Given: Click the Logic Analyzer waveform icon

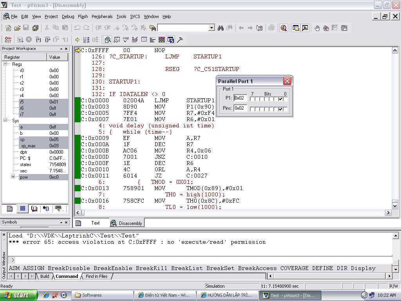Looking at the screenshot, I should (162, 40).
